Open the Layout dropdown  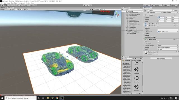click(174, 5)
